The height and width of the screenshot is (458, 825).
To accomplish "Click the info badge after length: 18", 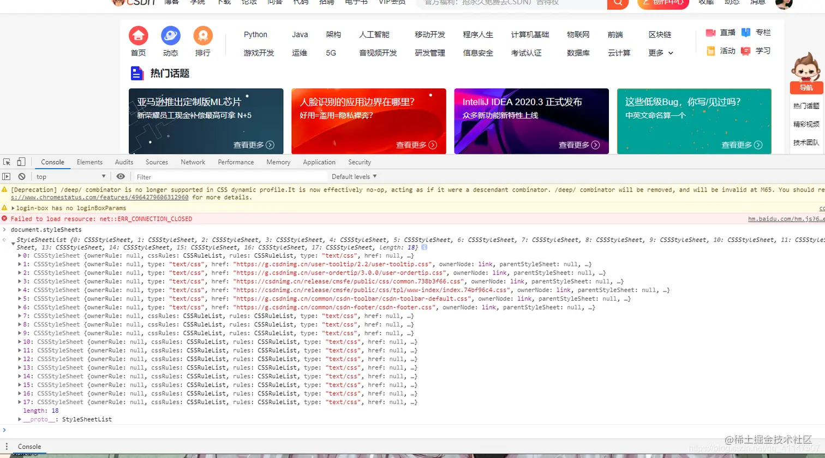I will tap(425, 247).
